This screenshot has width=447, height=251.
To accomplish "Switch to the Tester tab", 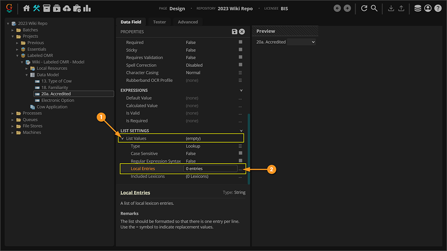I will click(159, 22).
